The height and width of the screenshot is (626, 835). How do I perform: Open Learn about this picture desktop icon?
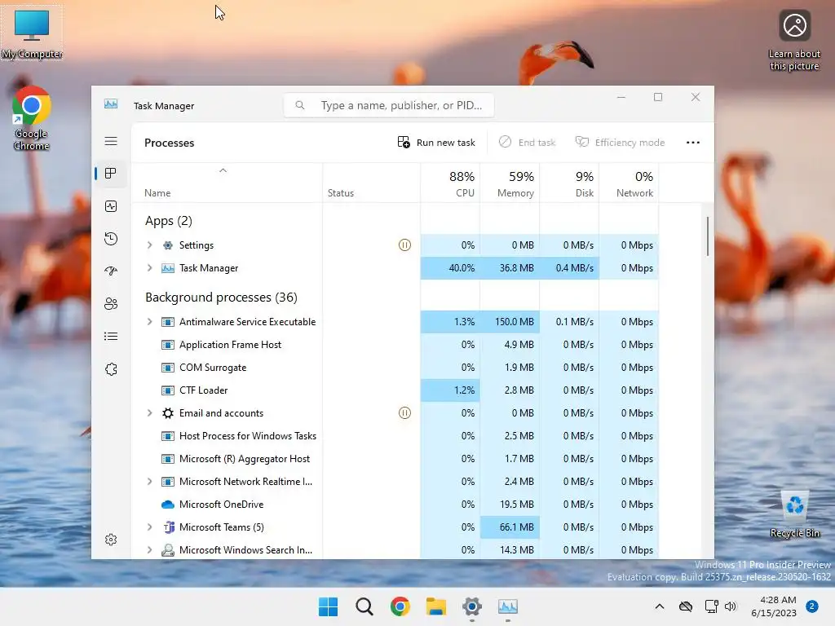pyautogui.click(x=794, y=41)
